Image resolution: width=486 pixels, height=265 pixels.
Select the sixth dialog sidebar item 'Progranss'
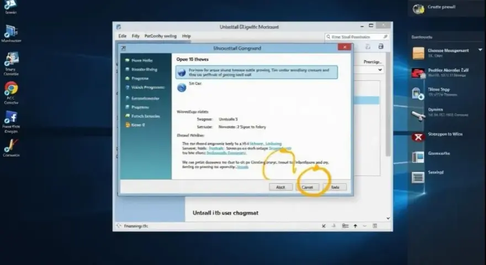pyautogui.click(x=137, y=107)
